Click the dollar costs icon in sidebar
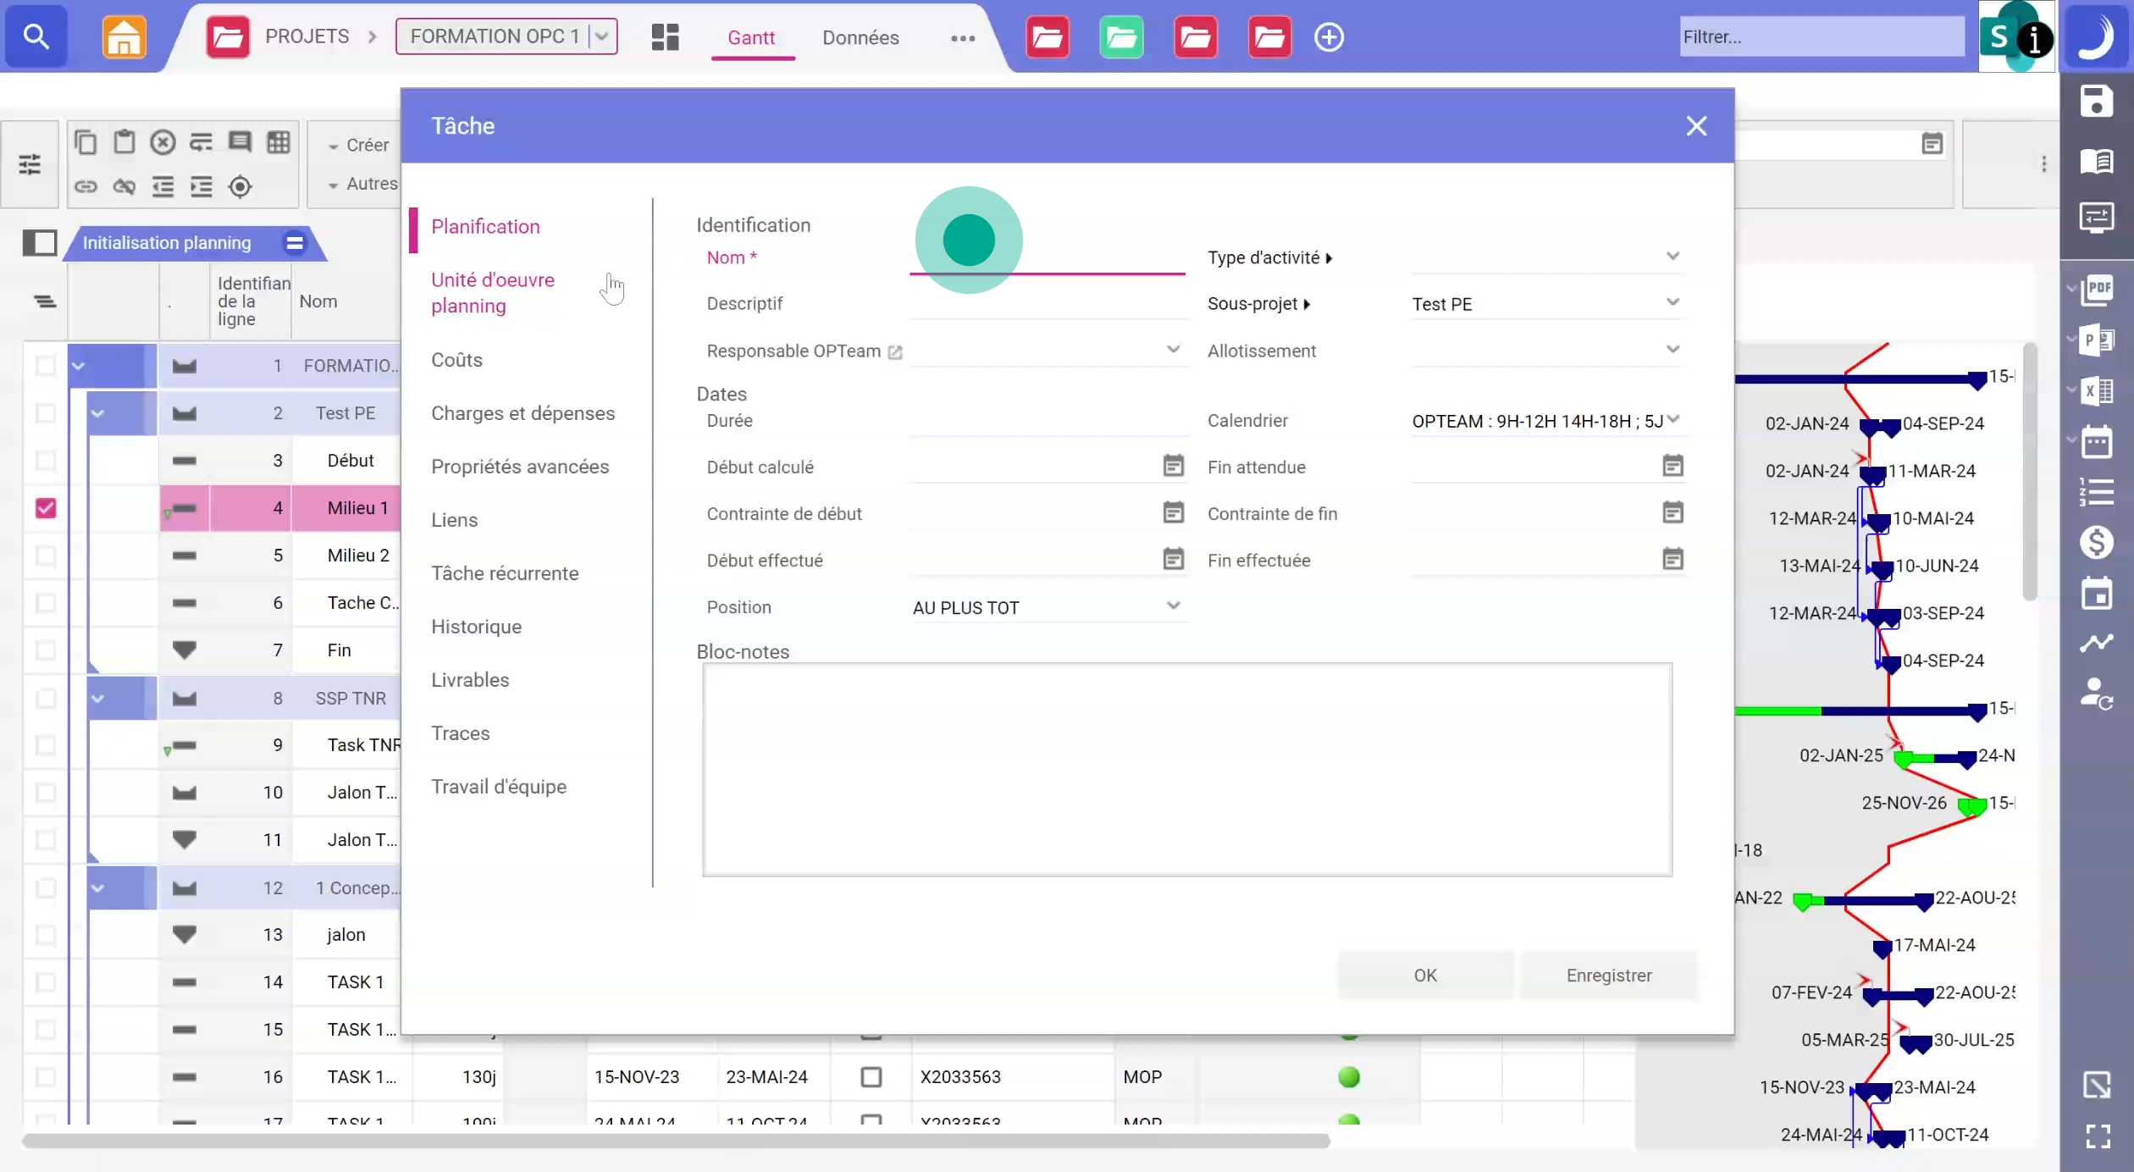This screenshot has height=1172, width=2134. click(2096, 542)
